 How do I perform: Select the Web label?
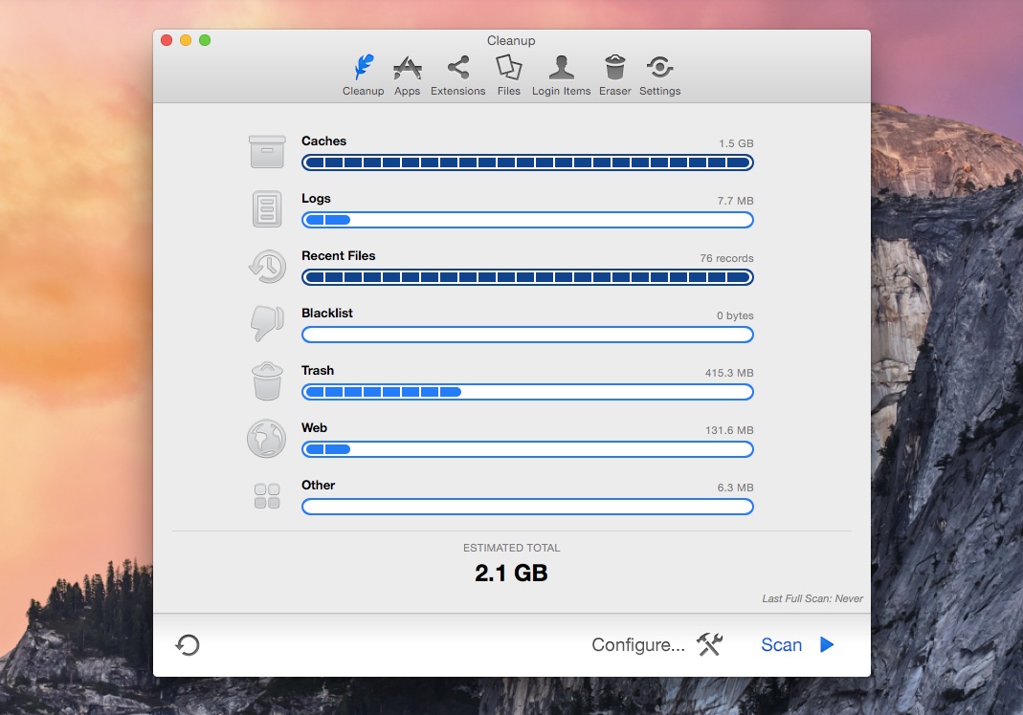tap(314, 427)
